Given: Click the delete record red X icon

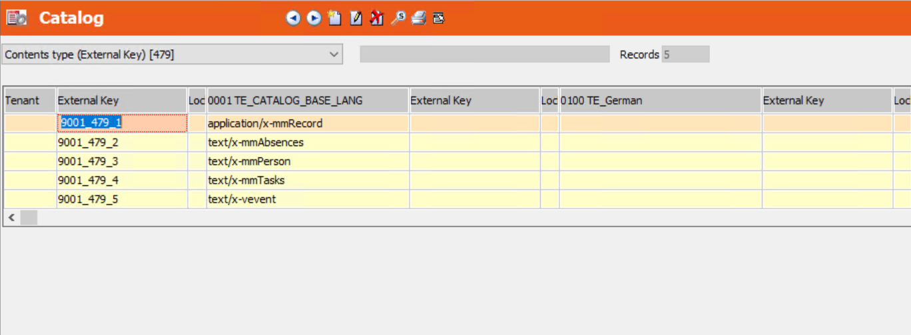Looking at the screenshot, I should tap(377, 18).
